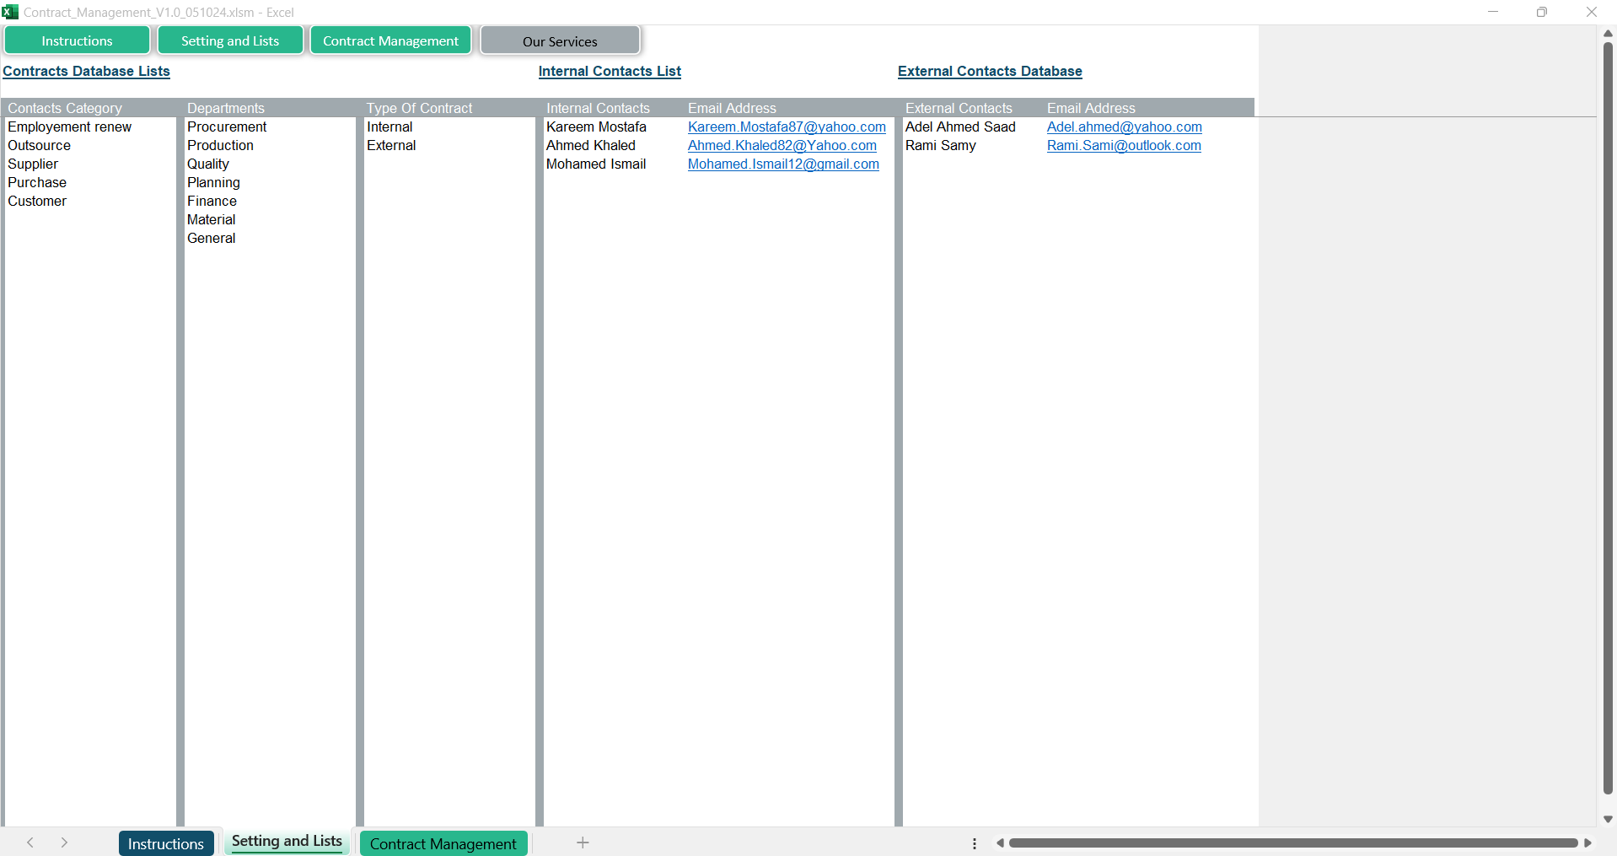Click the vertical scrollbar up arrow
Screen dimensions: 1617x856
1608,33
